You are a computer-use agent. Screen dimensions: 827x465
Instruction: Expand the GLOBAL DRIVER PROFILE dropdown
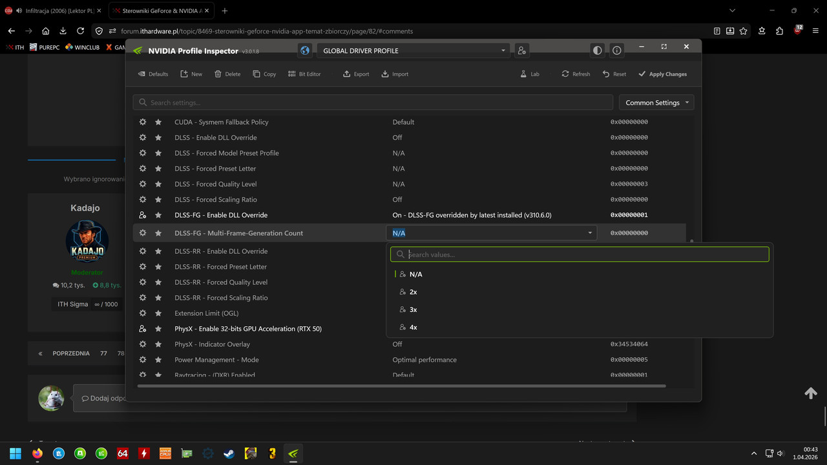click(x=413, y=50)
